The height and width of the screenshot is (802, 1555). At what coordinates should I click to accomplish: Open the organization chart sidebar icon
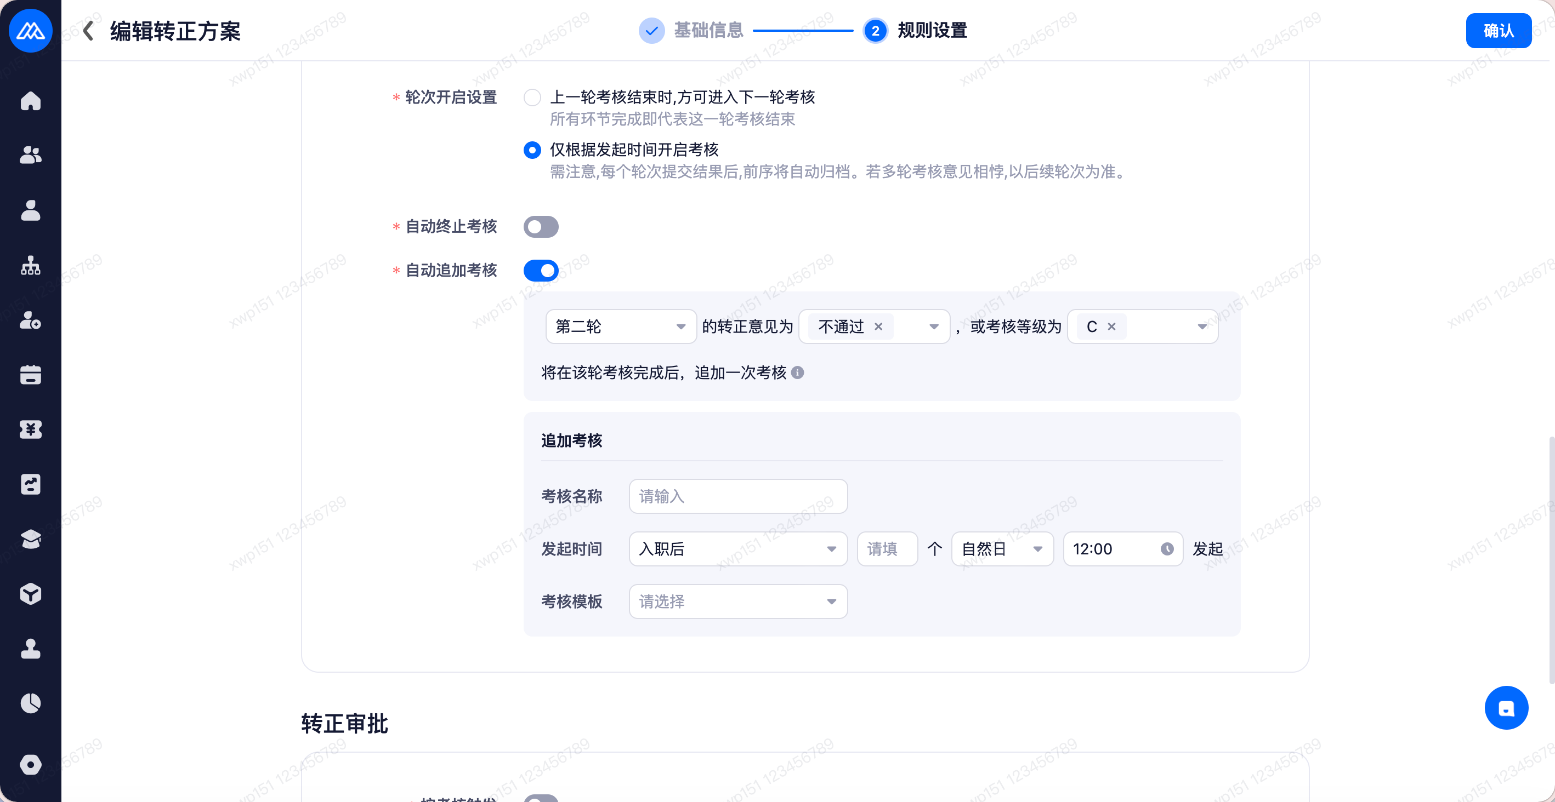(30, 265)
